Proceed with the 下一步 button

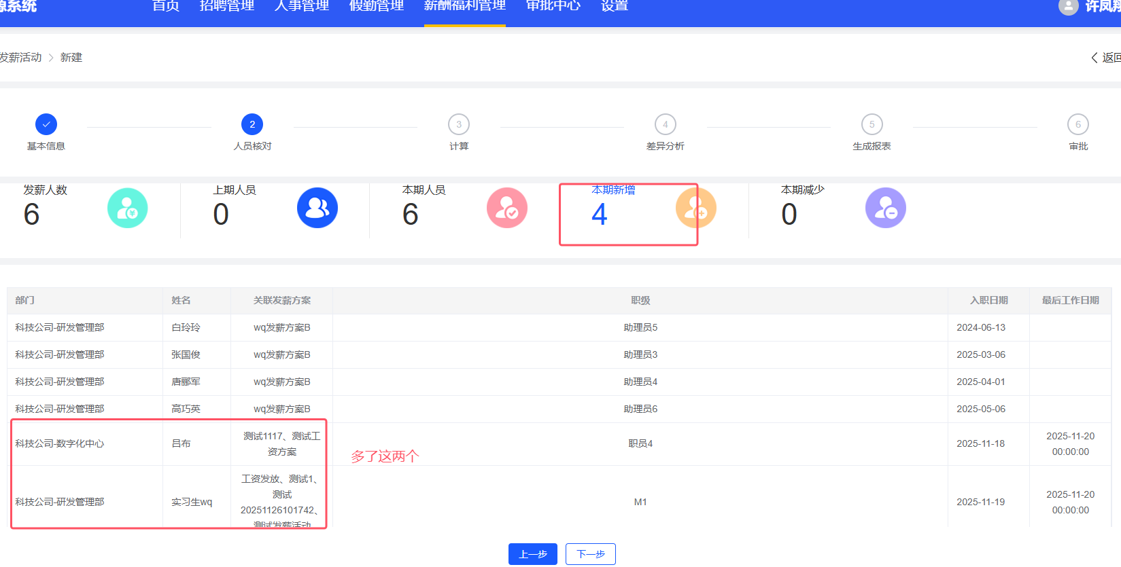click(x=591, y=554)
